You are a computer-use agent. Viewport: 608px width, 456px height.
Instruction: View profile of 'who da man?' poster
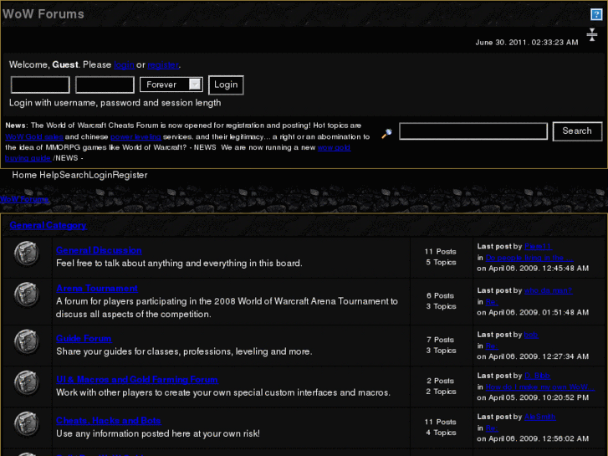pyautogui.click(x=549, y=290)
